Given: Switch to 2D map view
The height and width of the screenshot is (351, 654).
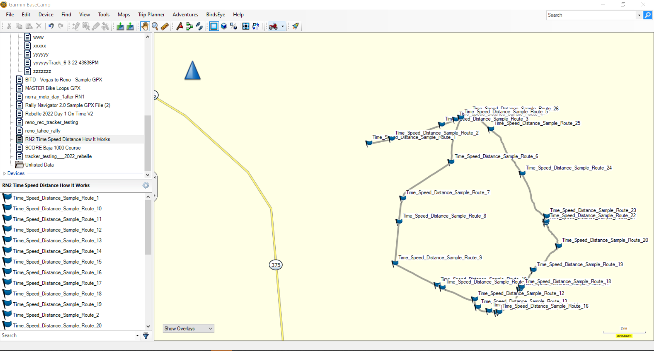Looking at the screenshot, I should [214, 26].
